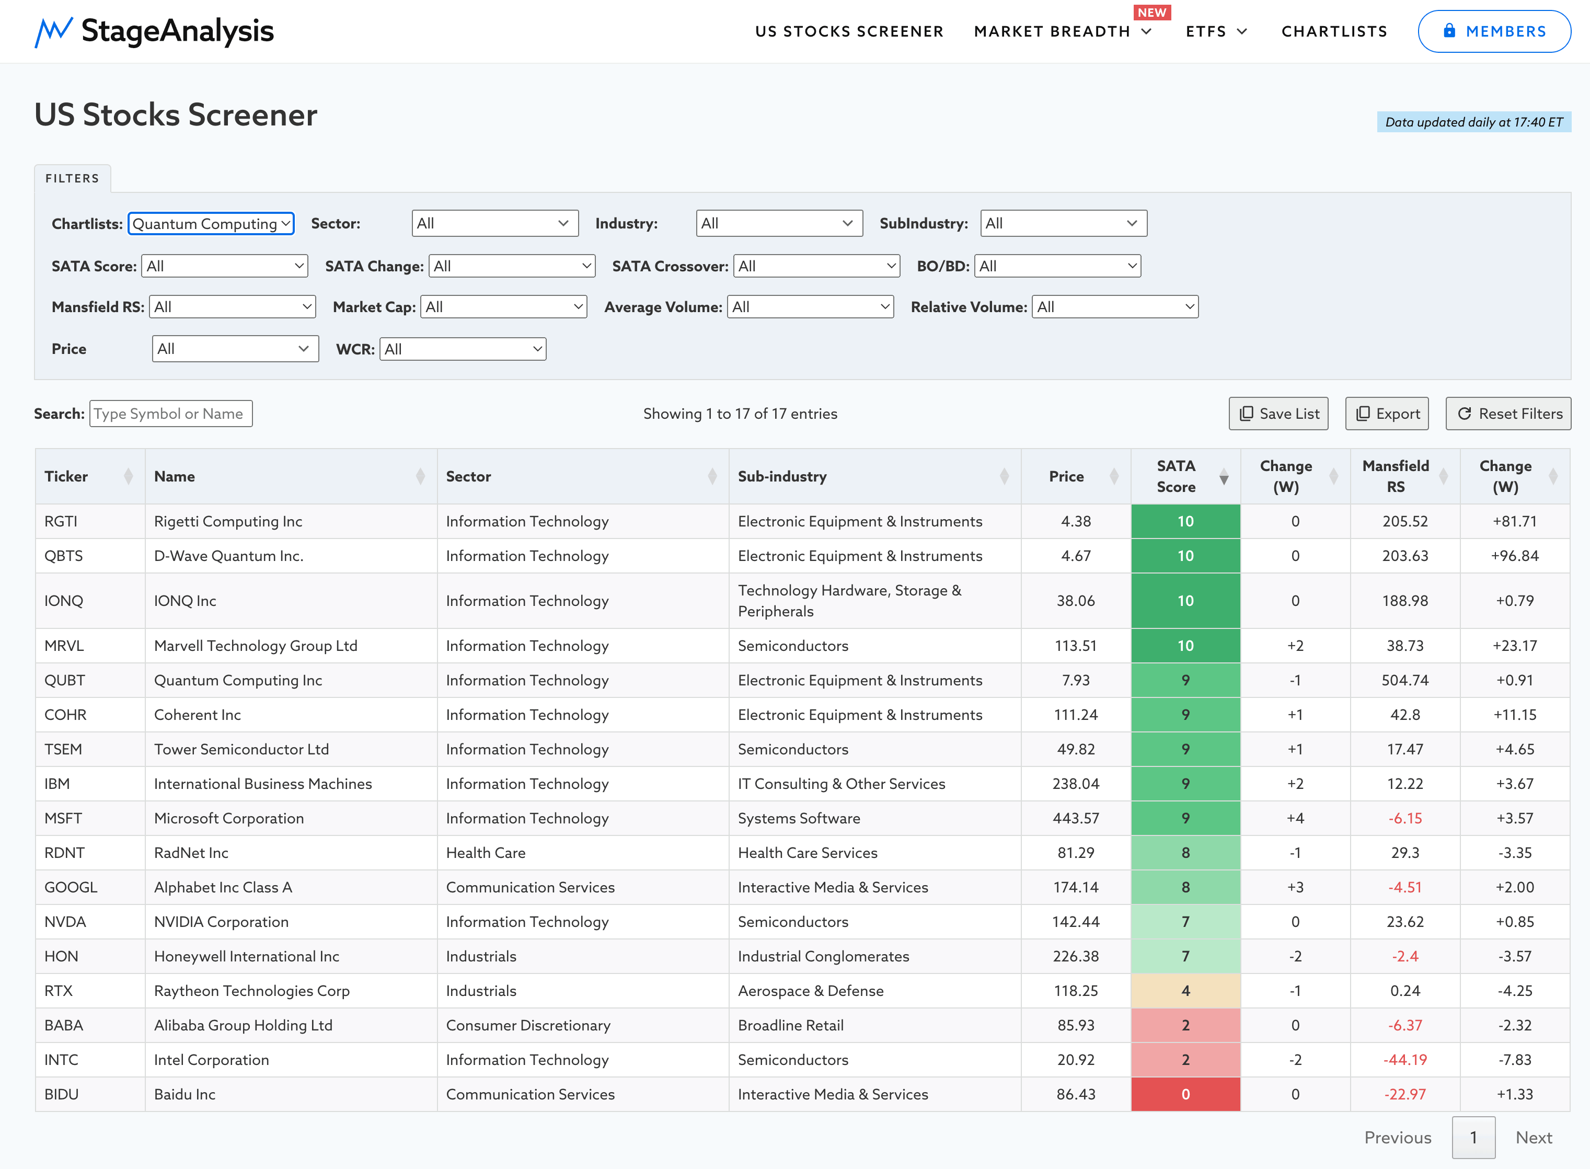Viewport: 1590px width, 1169px height.
Task: Sort by SATA Change (W) column arrows
Action: tap(1333, 476)
